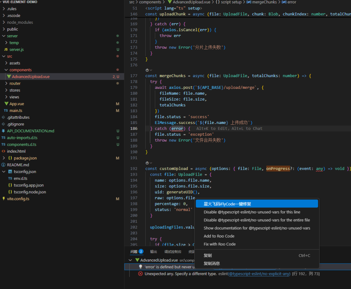Select Disable no-unused-vars for this line
This screenshot has height=289, width=351.
pyautogui.click(x=257, y=212)
